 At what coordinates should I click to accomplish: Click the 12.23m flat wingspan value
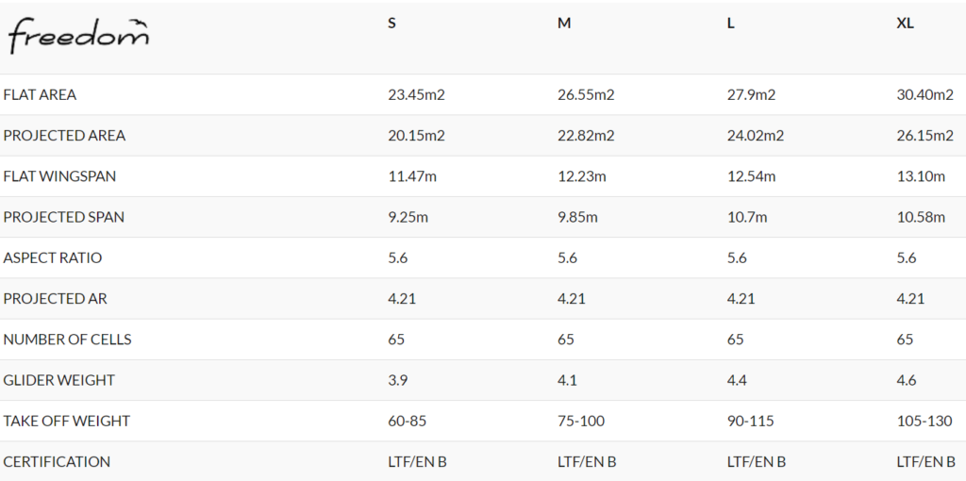click(581, 176)
